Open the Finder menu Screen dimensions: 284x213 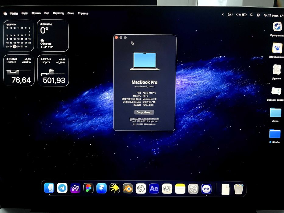coord(14,14)
